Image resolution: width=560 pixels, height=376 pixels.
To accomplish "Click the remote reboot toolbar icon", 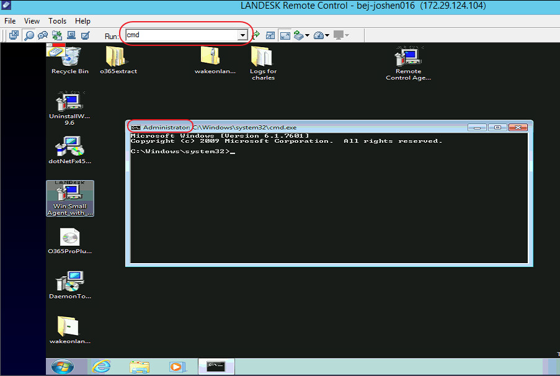I will pos(71,35).
